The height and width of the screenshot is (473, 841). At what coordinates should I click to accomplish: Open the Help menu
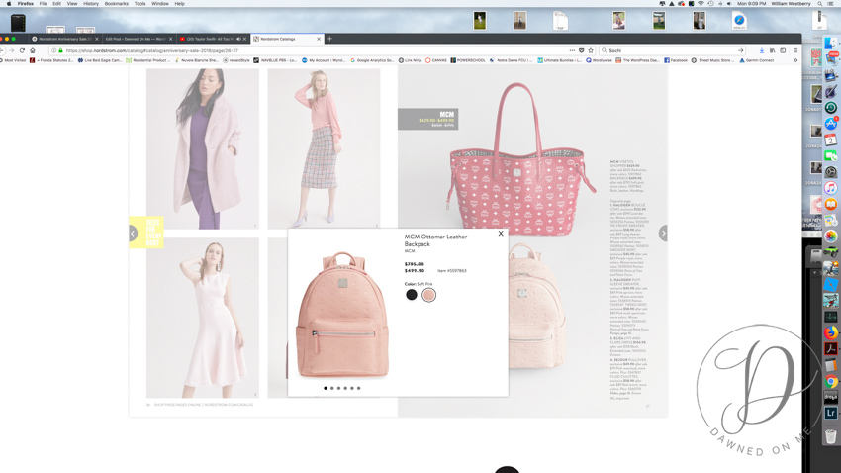180,3
